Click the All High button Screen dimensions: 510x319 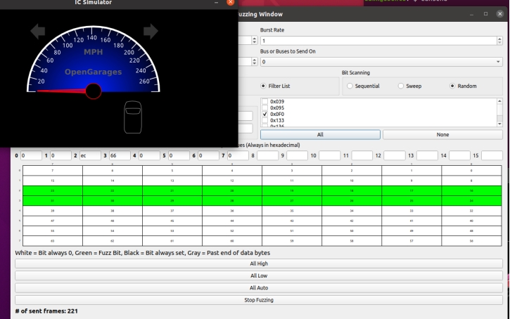[259, 263]
